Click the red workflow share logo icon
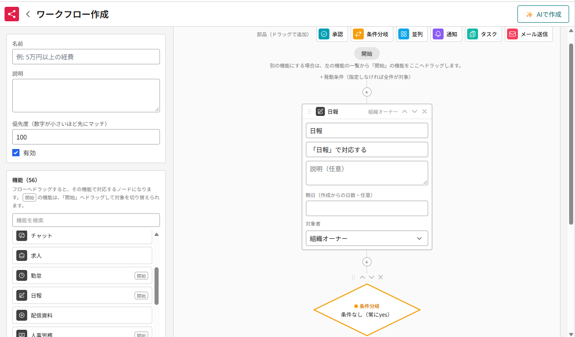Image resolution: width=575 pixels, height=337 pixels. click(x=12, y=14)
